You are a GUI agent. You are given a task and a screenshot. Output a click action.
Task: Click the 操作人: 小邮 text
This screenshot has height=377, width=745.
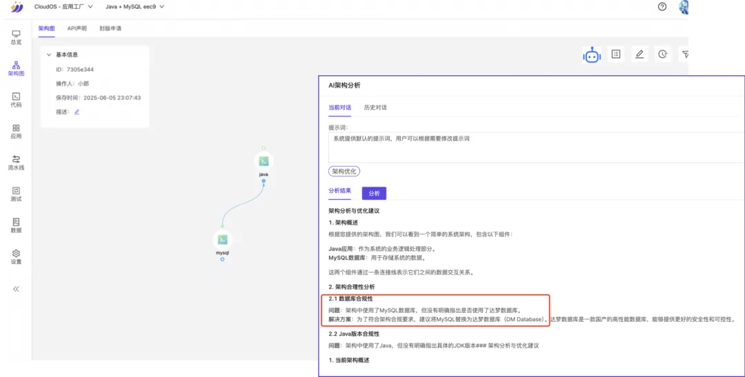[x=72, y=83]
